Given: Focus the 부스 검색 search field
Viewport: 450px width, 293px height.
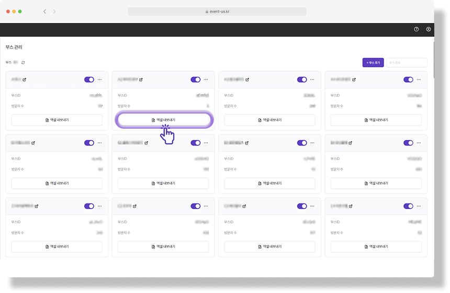Looking at the screenshot, I should coord(407,63).
